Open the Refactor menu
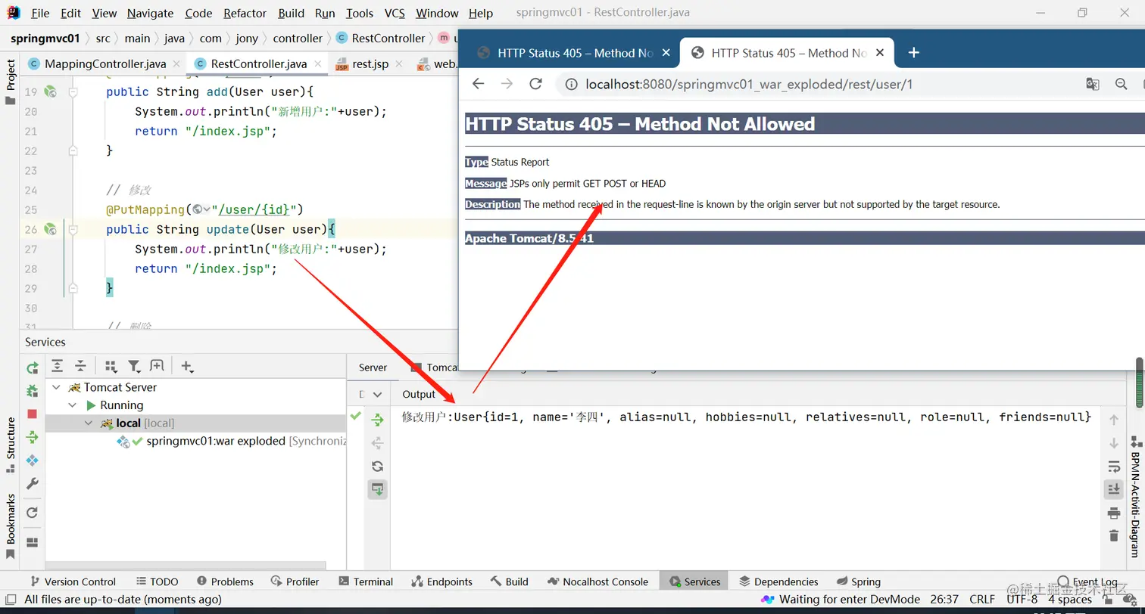Screen dimensions: 1145x614 point(245,13)
